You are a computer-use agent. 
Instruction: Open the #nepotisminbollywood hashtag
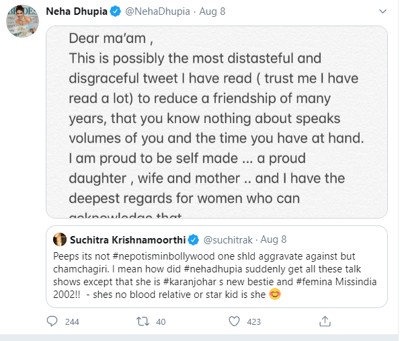click(x=163, y=256)
